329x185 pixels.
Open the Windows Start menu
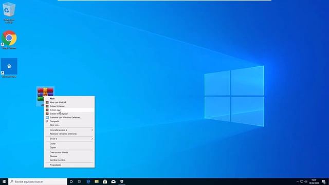4,181
